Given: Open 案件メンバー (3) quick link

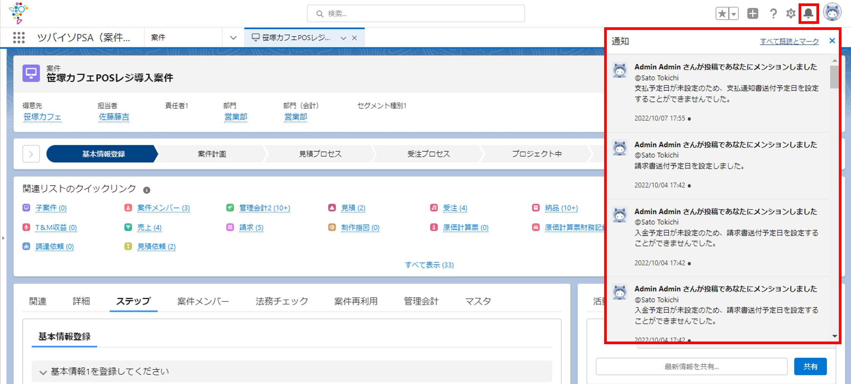Looking at the screenshot, I should click(163, 208).
